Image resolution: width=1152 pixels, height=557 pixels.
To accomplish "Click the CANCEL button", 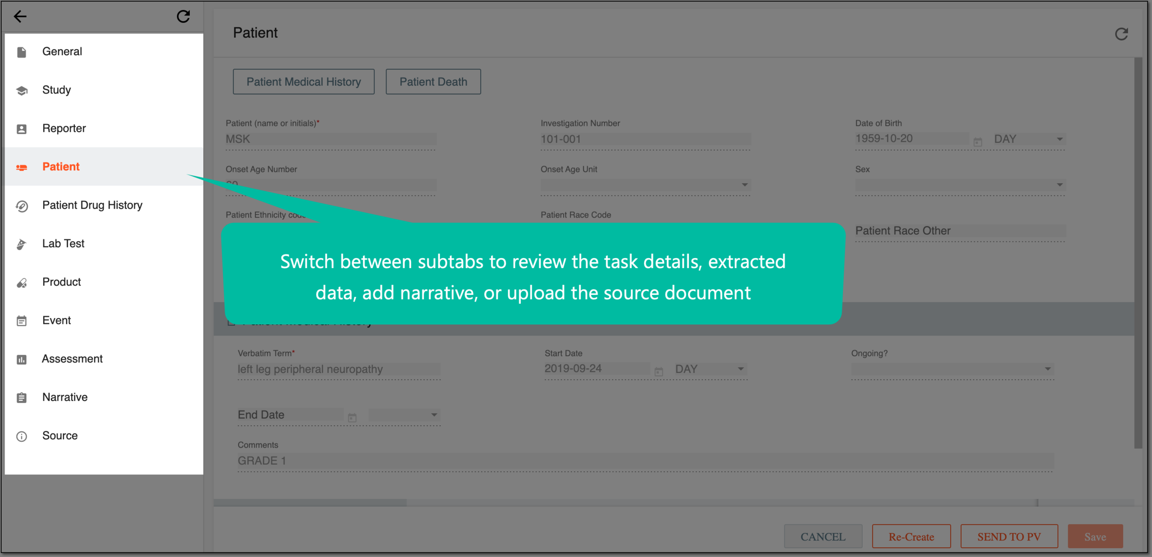I will (x=823, y=537).
